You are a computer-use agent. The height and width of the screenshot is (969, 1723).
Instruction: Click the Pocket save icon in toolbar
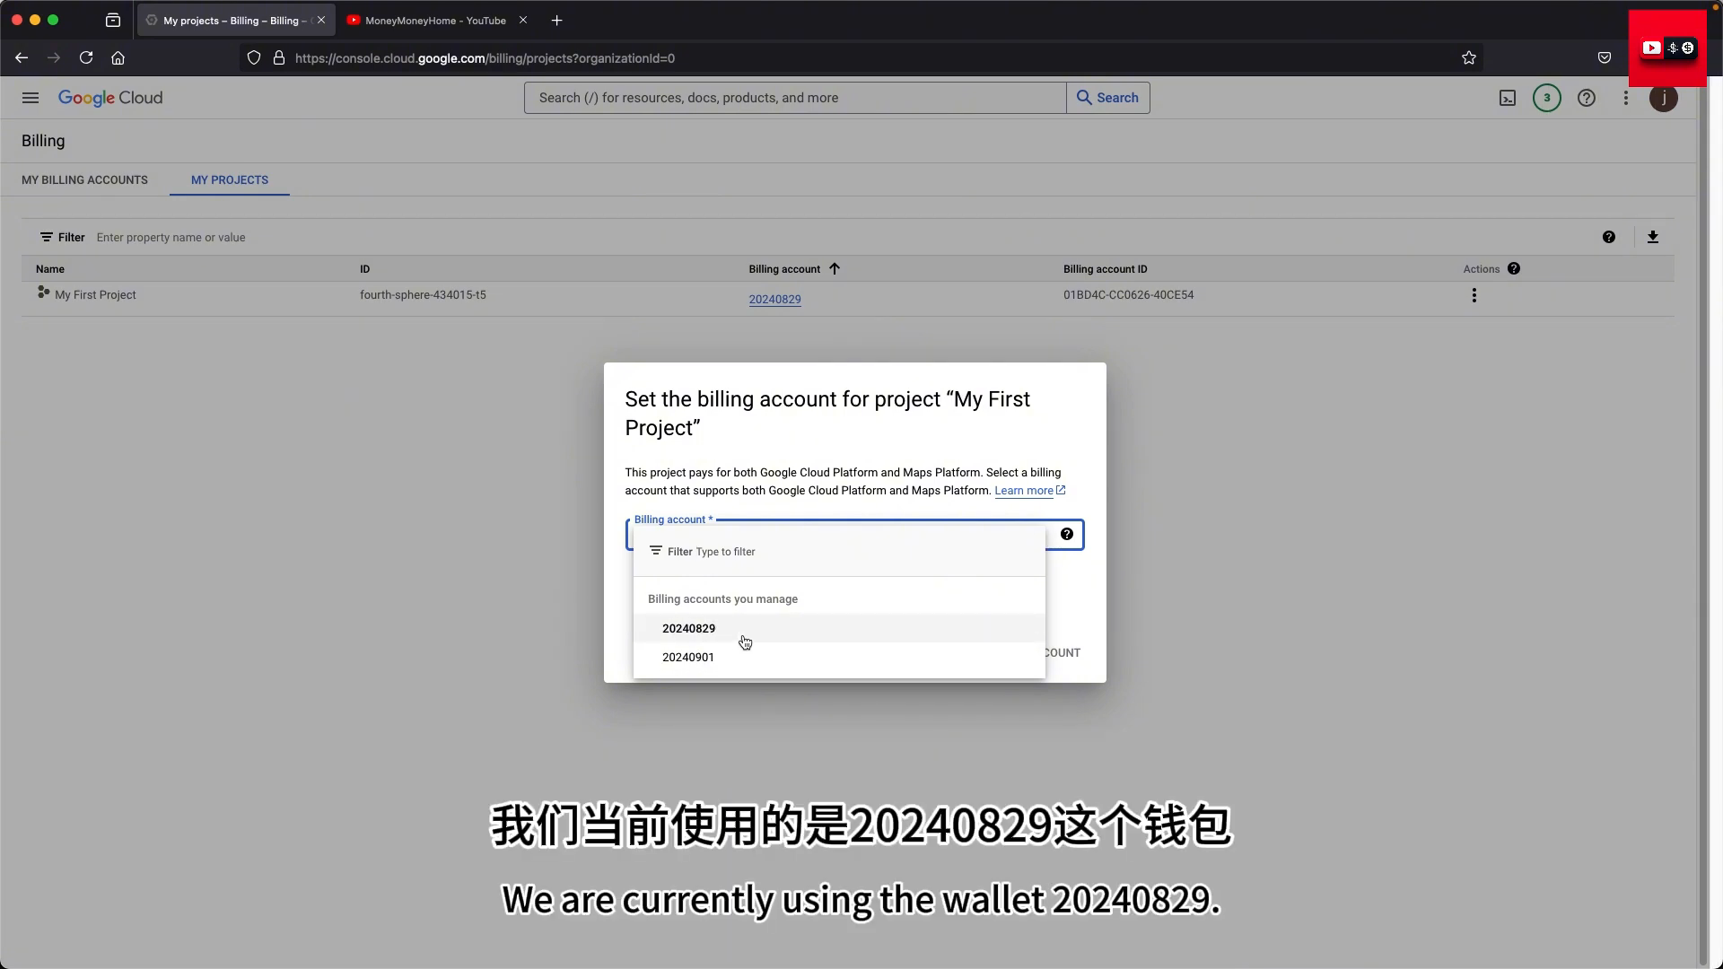tap(1605, 57)
